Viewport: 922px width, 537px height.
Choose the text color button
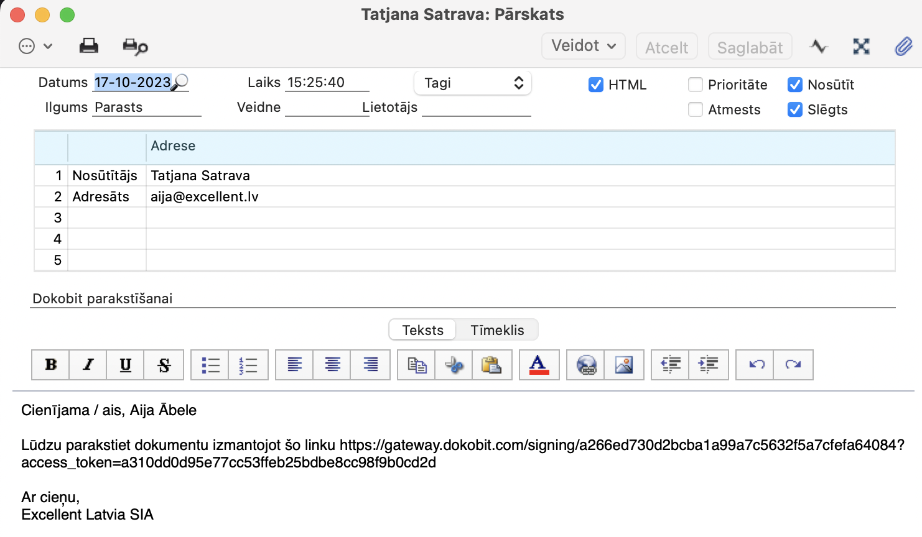tap(539, 365)
